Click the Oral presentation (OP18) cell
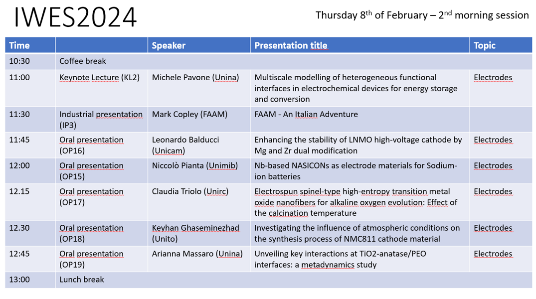Viewport: 536px width, 299px height. point(91,233)
